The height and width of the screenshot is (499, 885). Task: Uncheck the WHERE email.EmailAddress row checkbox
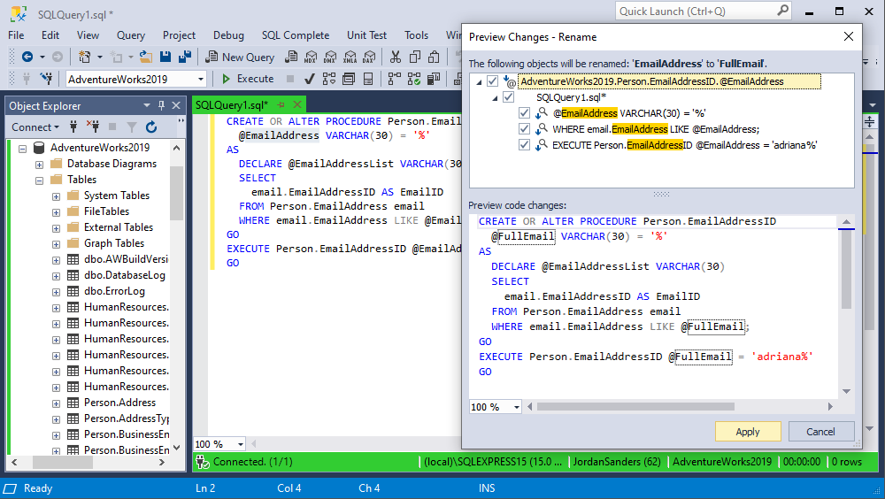(524, 129)
